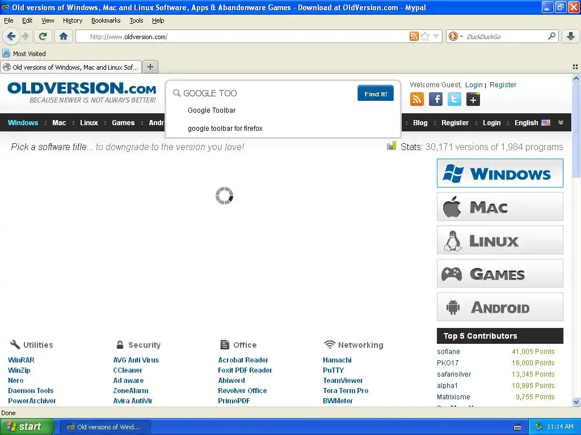Bookmark this page with the star icon
The height and width of the screenshot is (435, 581).
425,36
